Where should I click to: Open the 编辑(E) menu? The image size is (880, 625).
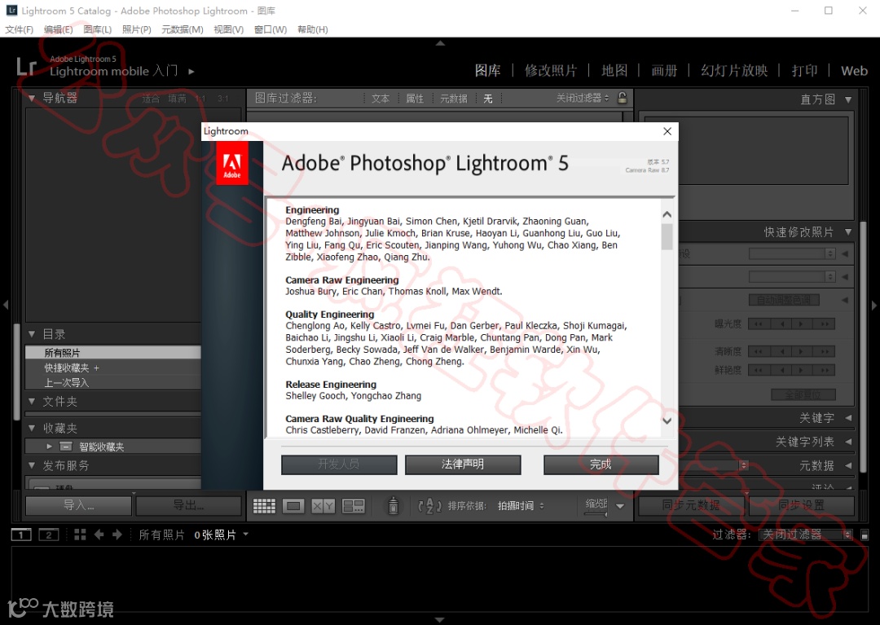point(59,29)
